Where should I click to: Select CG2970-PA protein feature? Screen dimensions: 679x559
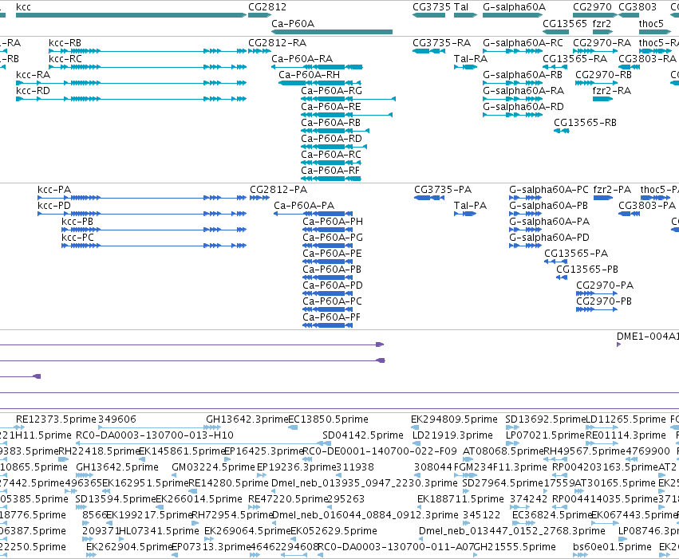tap(597, 293)
